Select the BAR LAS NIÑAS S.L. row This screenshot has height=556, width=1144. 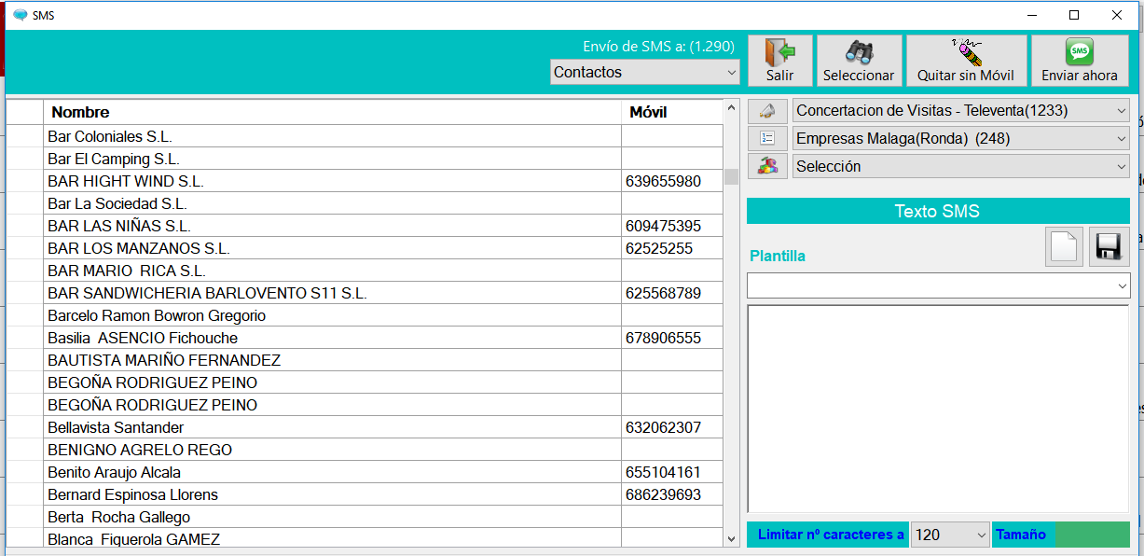tap(365, 226)
